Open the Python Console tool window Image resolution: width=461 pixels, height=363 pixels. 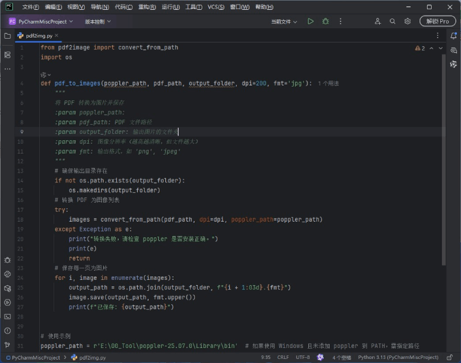tap(7, 274)
